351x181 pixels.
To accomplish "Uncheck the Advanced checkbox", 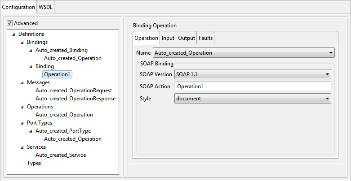I will coord(9,23).
